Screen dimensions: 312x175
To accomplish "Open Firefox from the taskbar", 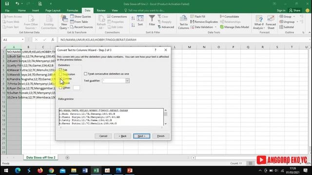I will click(40, 171).
